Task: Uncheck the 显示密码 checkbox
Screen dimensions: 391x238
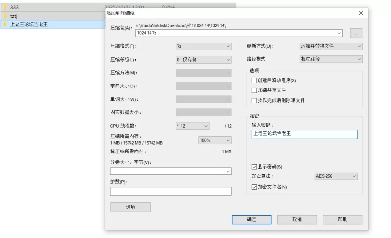Action: click(254, 167)
